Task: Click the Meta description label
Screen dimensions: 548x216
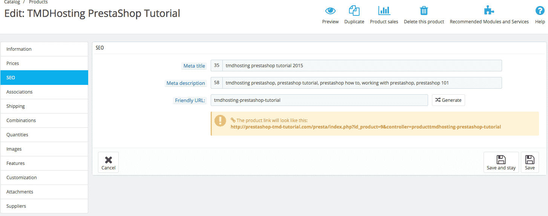Action: click(x=186, y=83)
